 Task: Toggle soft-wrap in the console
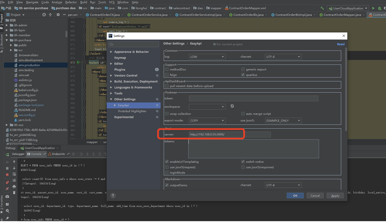click(14, 174)
